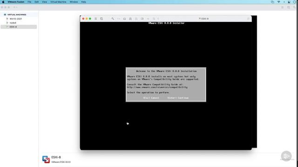
Task: Click the VIRTUAL MACHINES sidebar header
Action: (x=17, y=14)
